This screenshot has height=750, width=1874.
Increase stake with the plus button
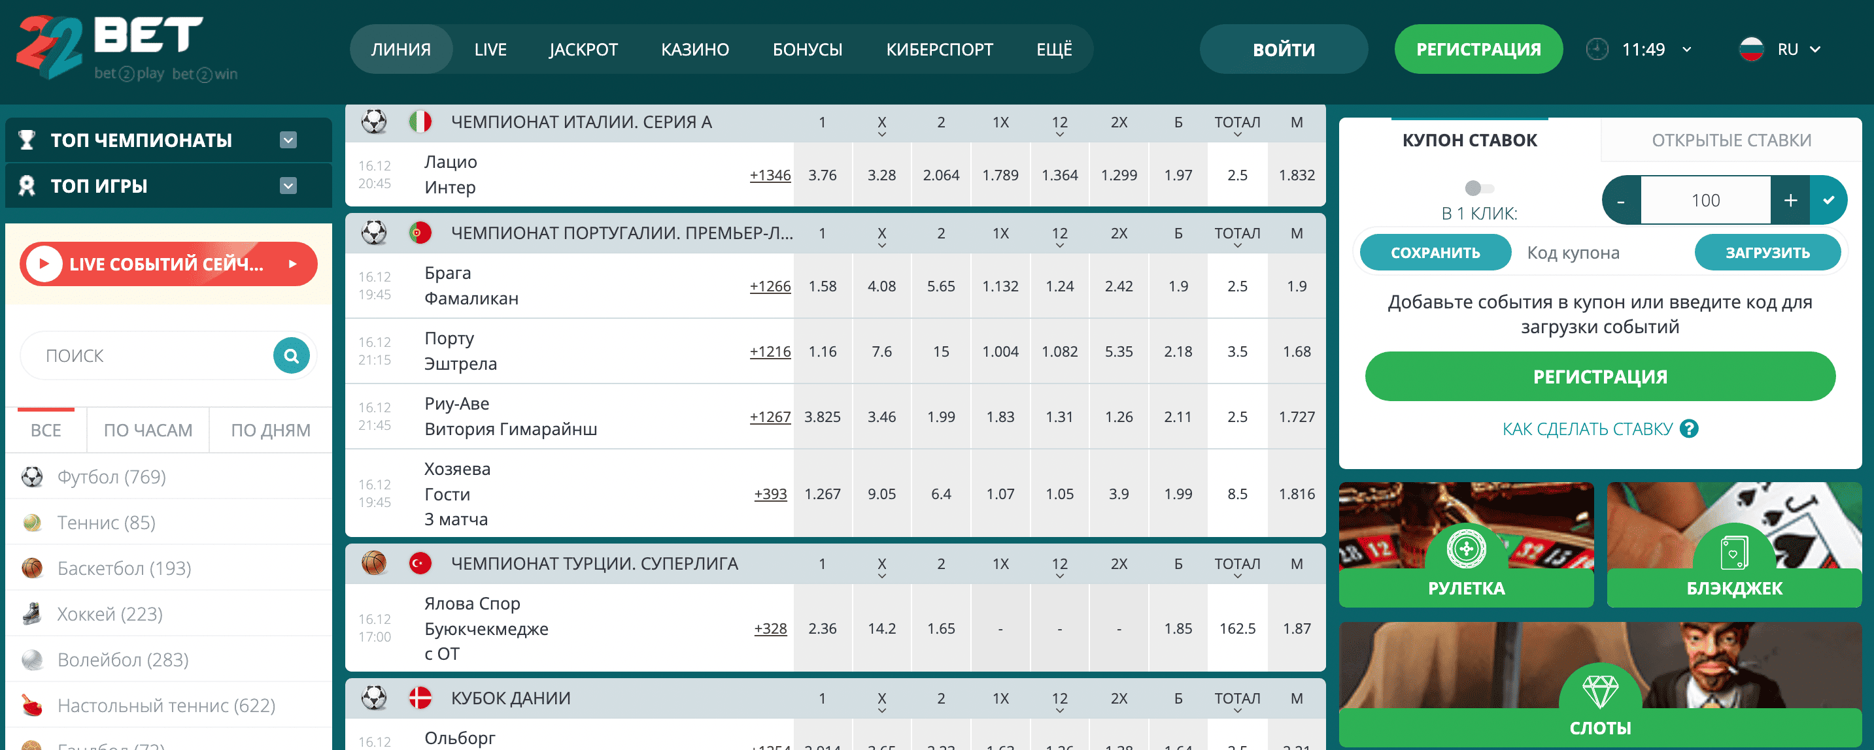pos(1790,200)
